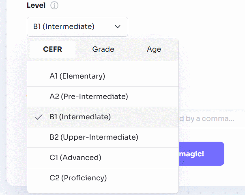The height and width of the screenshot is (195, 245).
Task: Click the chevron arrow in Level dropdown
Action: coord(118,26)
